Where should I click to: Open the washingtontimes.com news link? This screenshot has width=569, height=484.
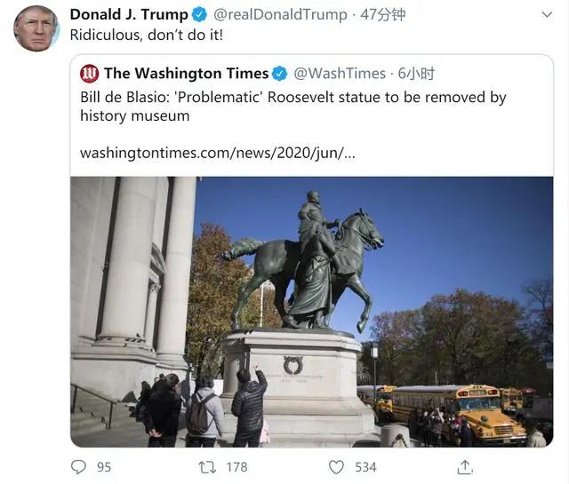pyautogui.click(x=218, y=153)
